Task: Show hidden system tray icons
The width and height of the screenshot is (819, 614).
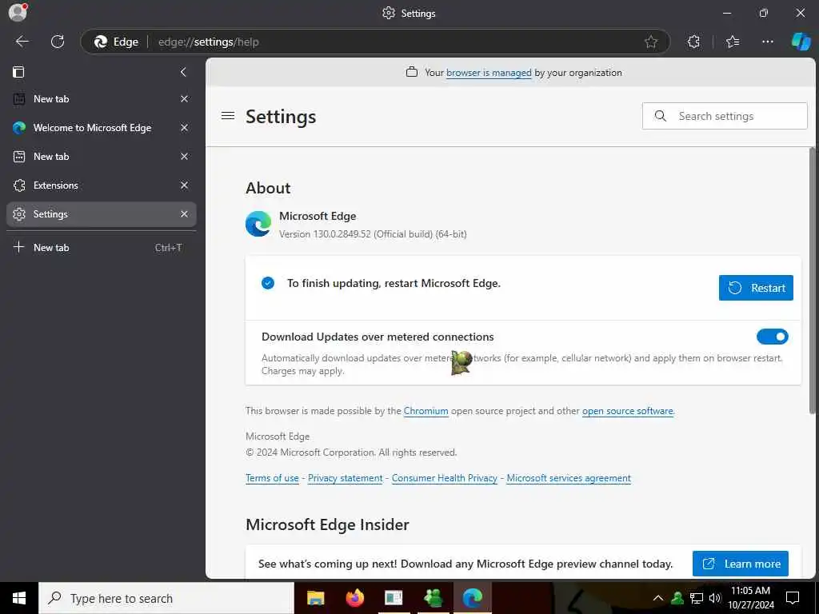Action: point(658,598)
